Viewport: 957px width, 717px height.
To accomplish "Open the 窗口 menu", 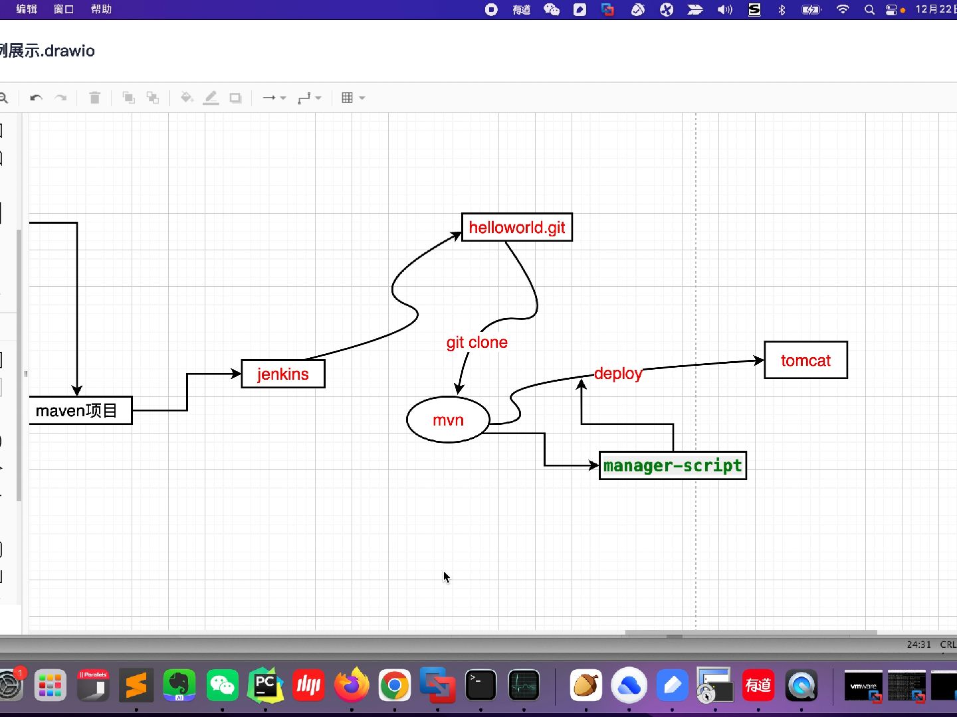I will coord(64,9).
